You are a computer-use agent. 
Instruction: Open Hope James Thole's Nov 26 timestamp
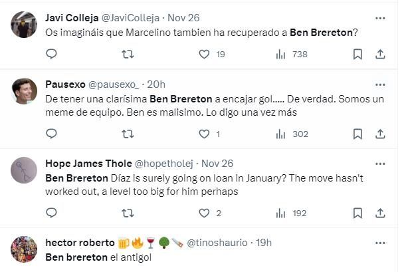tap(216, 164)
